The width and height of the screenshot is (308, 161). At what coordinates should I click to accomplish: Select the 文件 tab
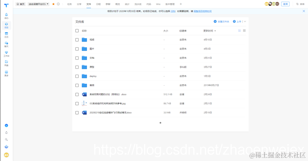89,4
